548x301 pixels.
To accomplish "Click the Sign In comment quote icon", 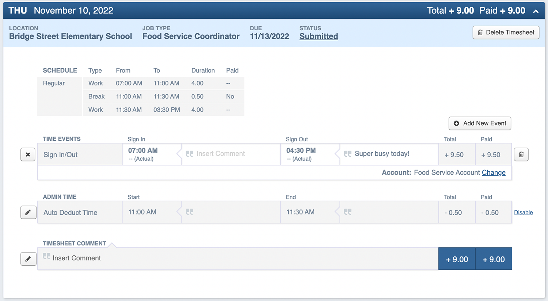I will coord(189,154).
